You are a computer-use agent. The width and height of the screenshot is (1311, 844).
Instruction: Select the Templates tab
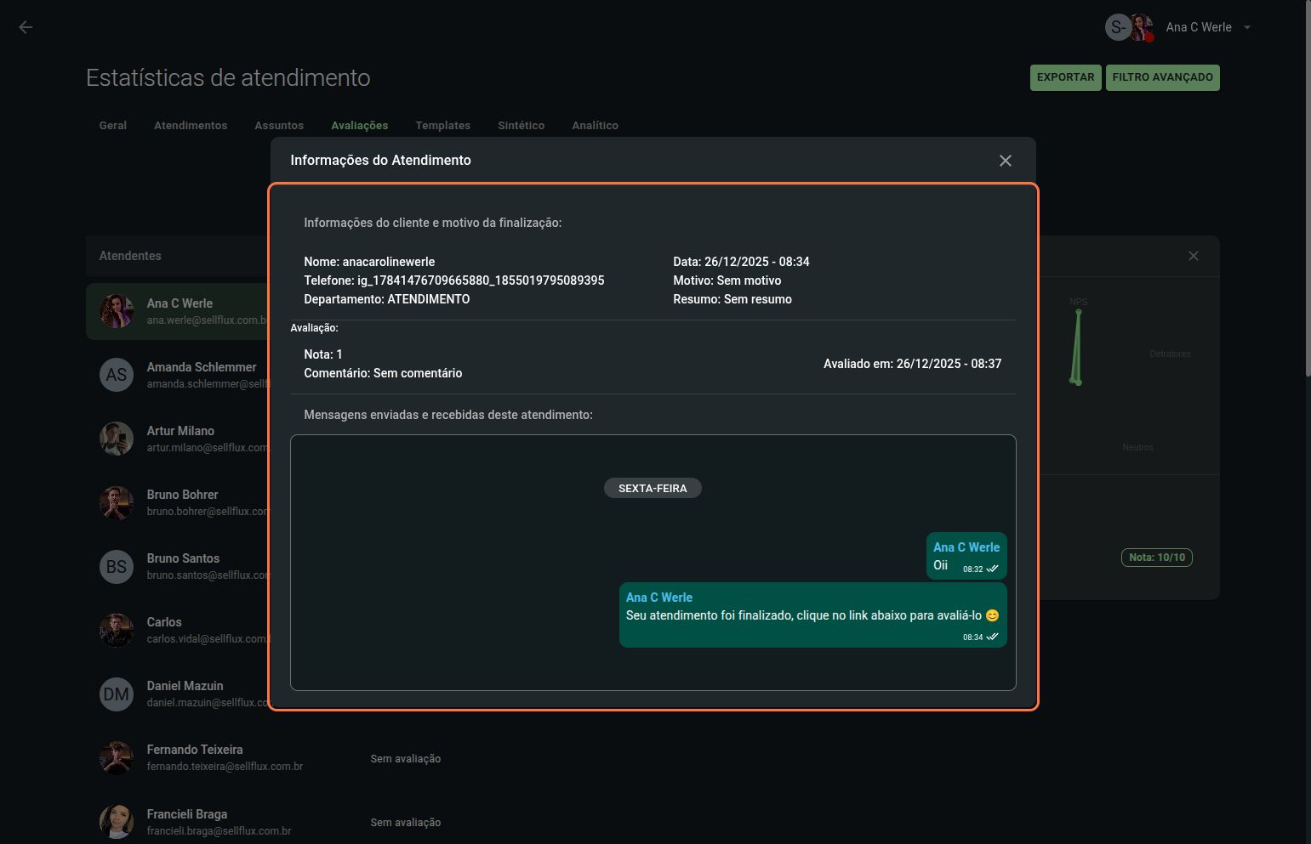[x=442, y=126]
